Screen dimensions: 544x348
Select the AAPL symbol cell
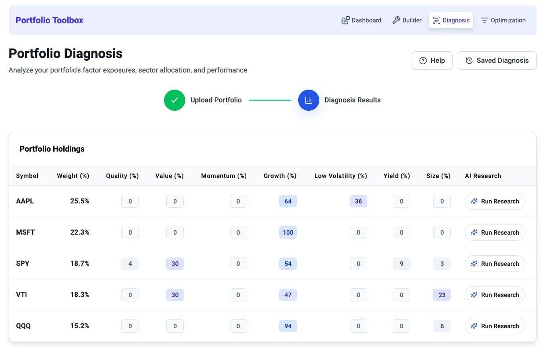pos(25,201)
